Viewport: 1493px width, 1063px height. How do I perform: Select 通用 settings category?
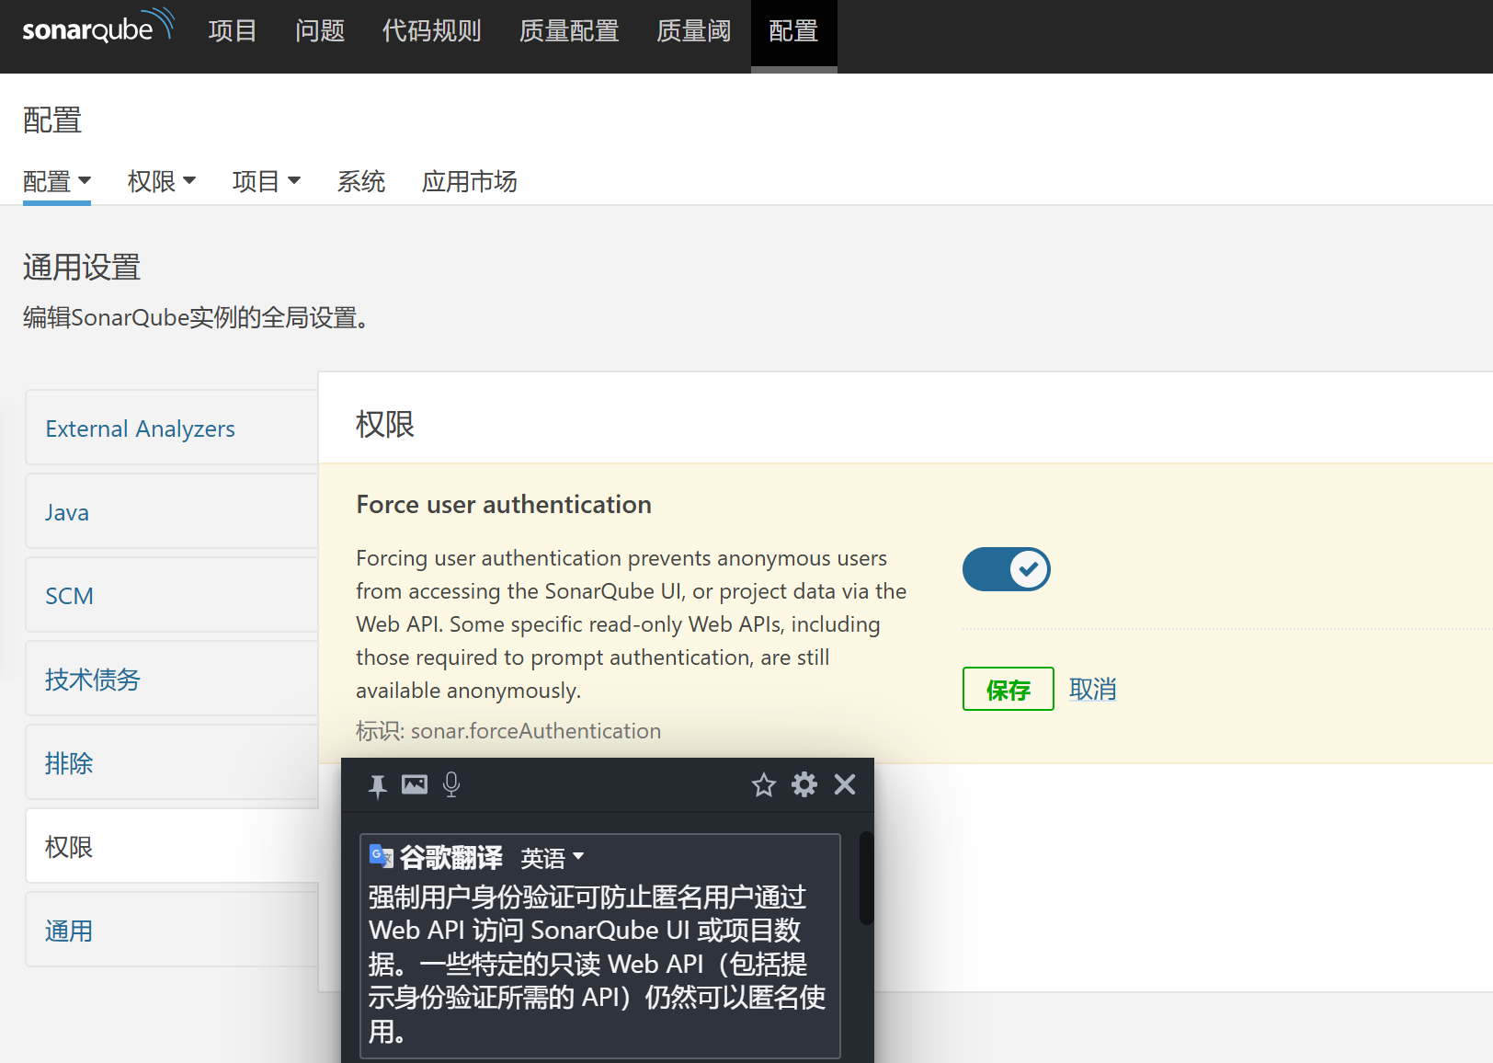(x=172, y=930)
